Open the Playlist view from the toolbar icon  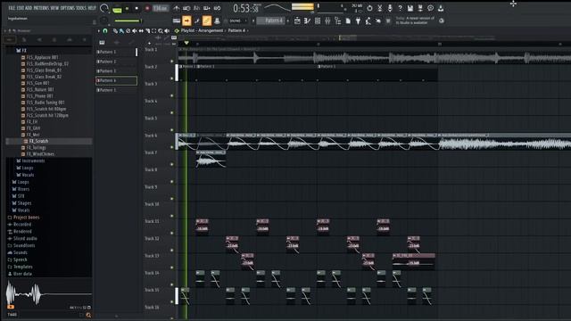[x=297, y=21]
